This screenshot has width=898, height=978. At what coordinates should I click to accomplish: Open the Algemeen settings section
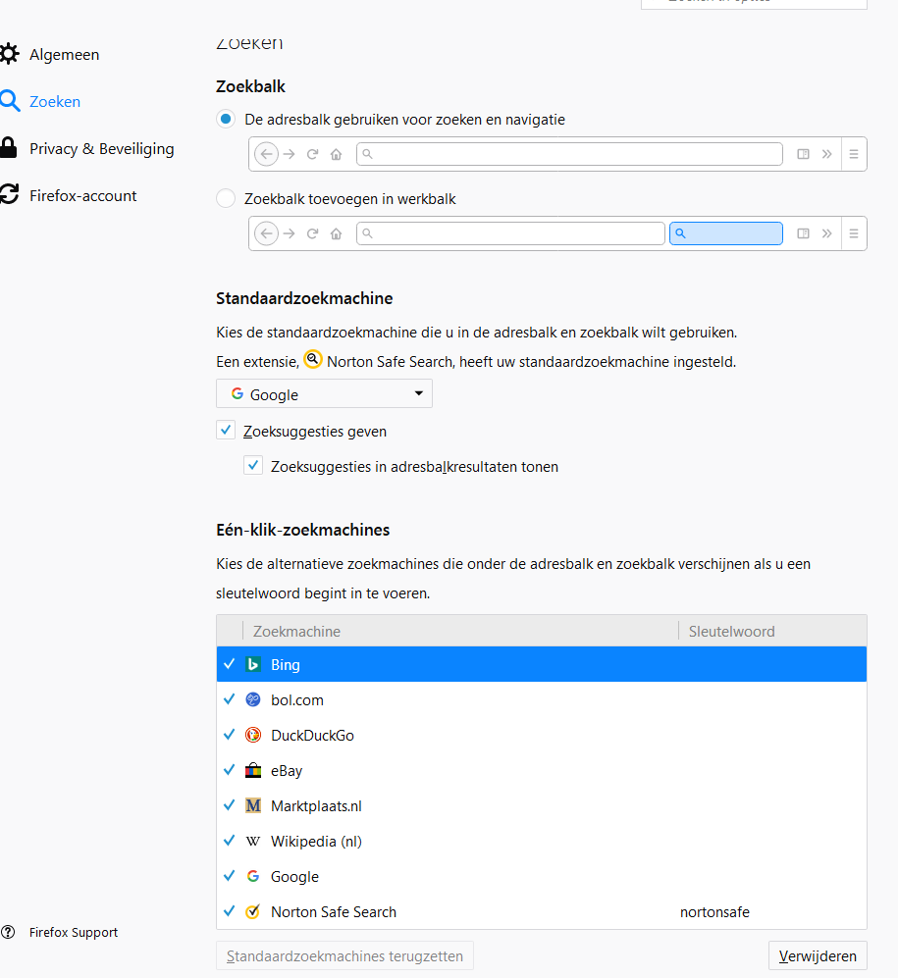[64, 55]
